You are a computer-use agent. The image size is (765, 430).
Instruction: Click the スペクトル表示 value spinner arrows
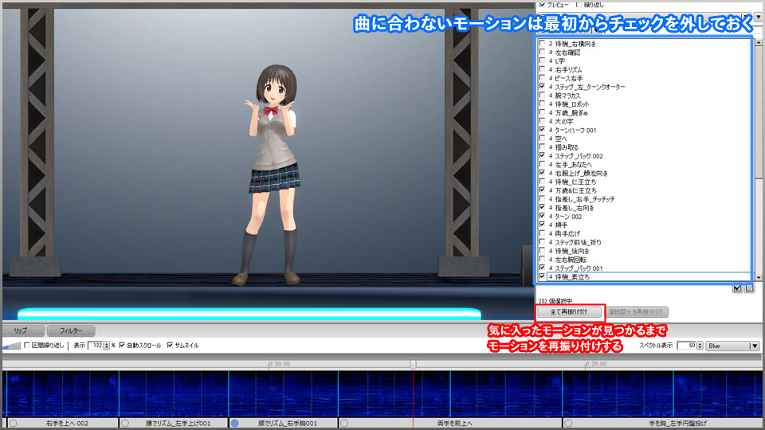point(699,346)
